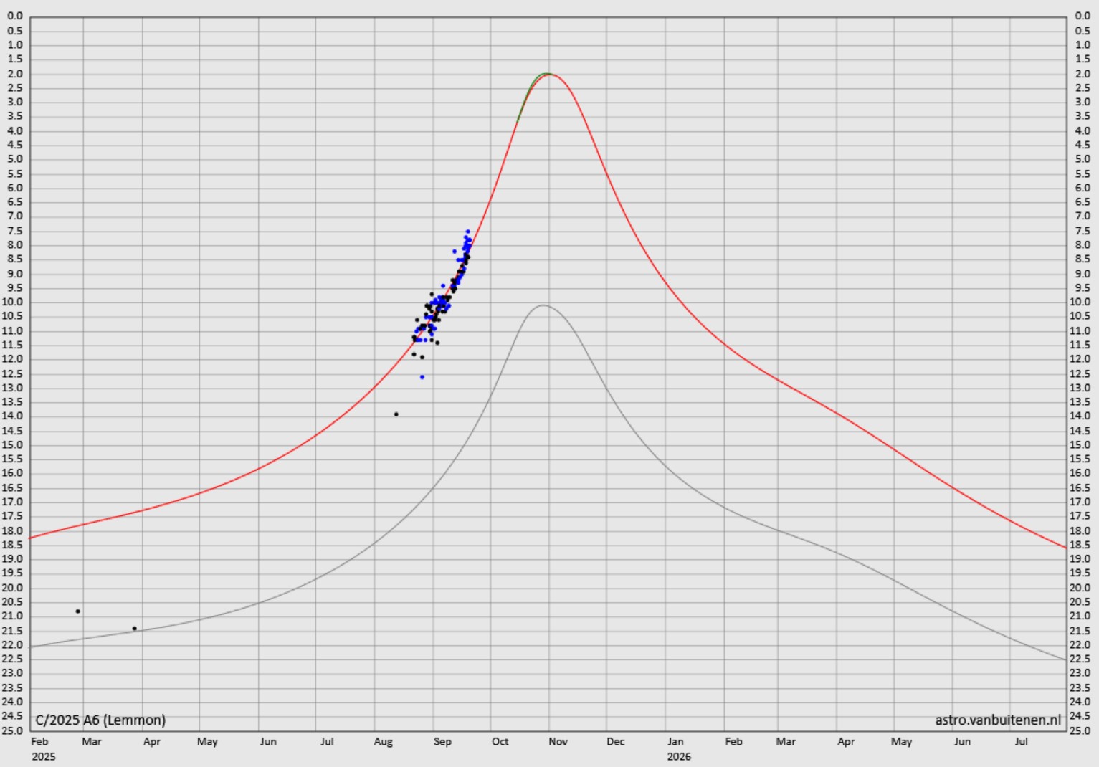Click the peak of the gray curve
Image resolution: width=1099 pixels, height=767 pixels.
tap(543, 305)
